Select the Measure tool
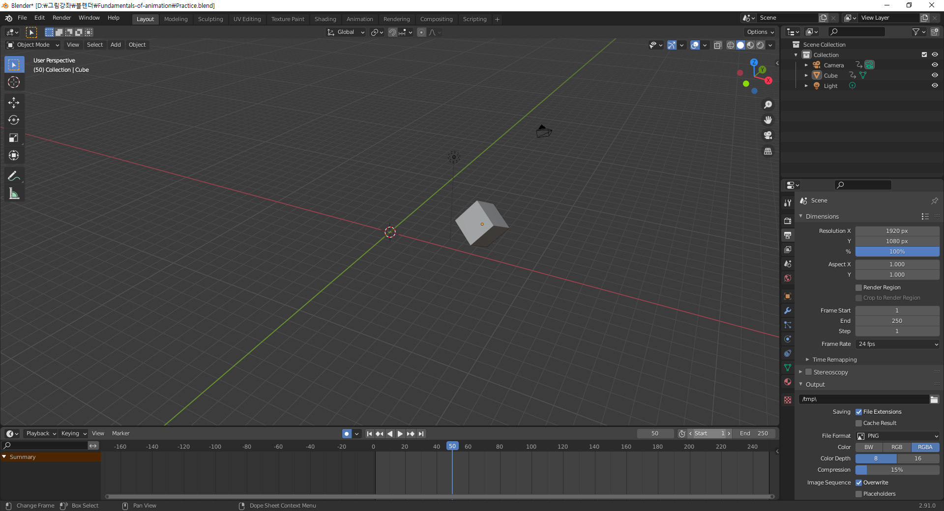 [x=14, y=194]
